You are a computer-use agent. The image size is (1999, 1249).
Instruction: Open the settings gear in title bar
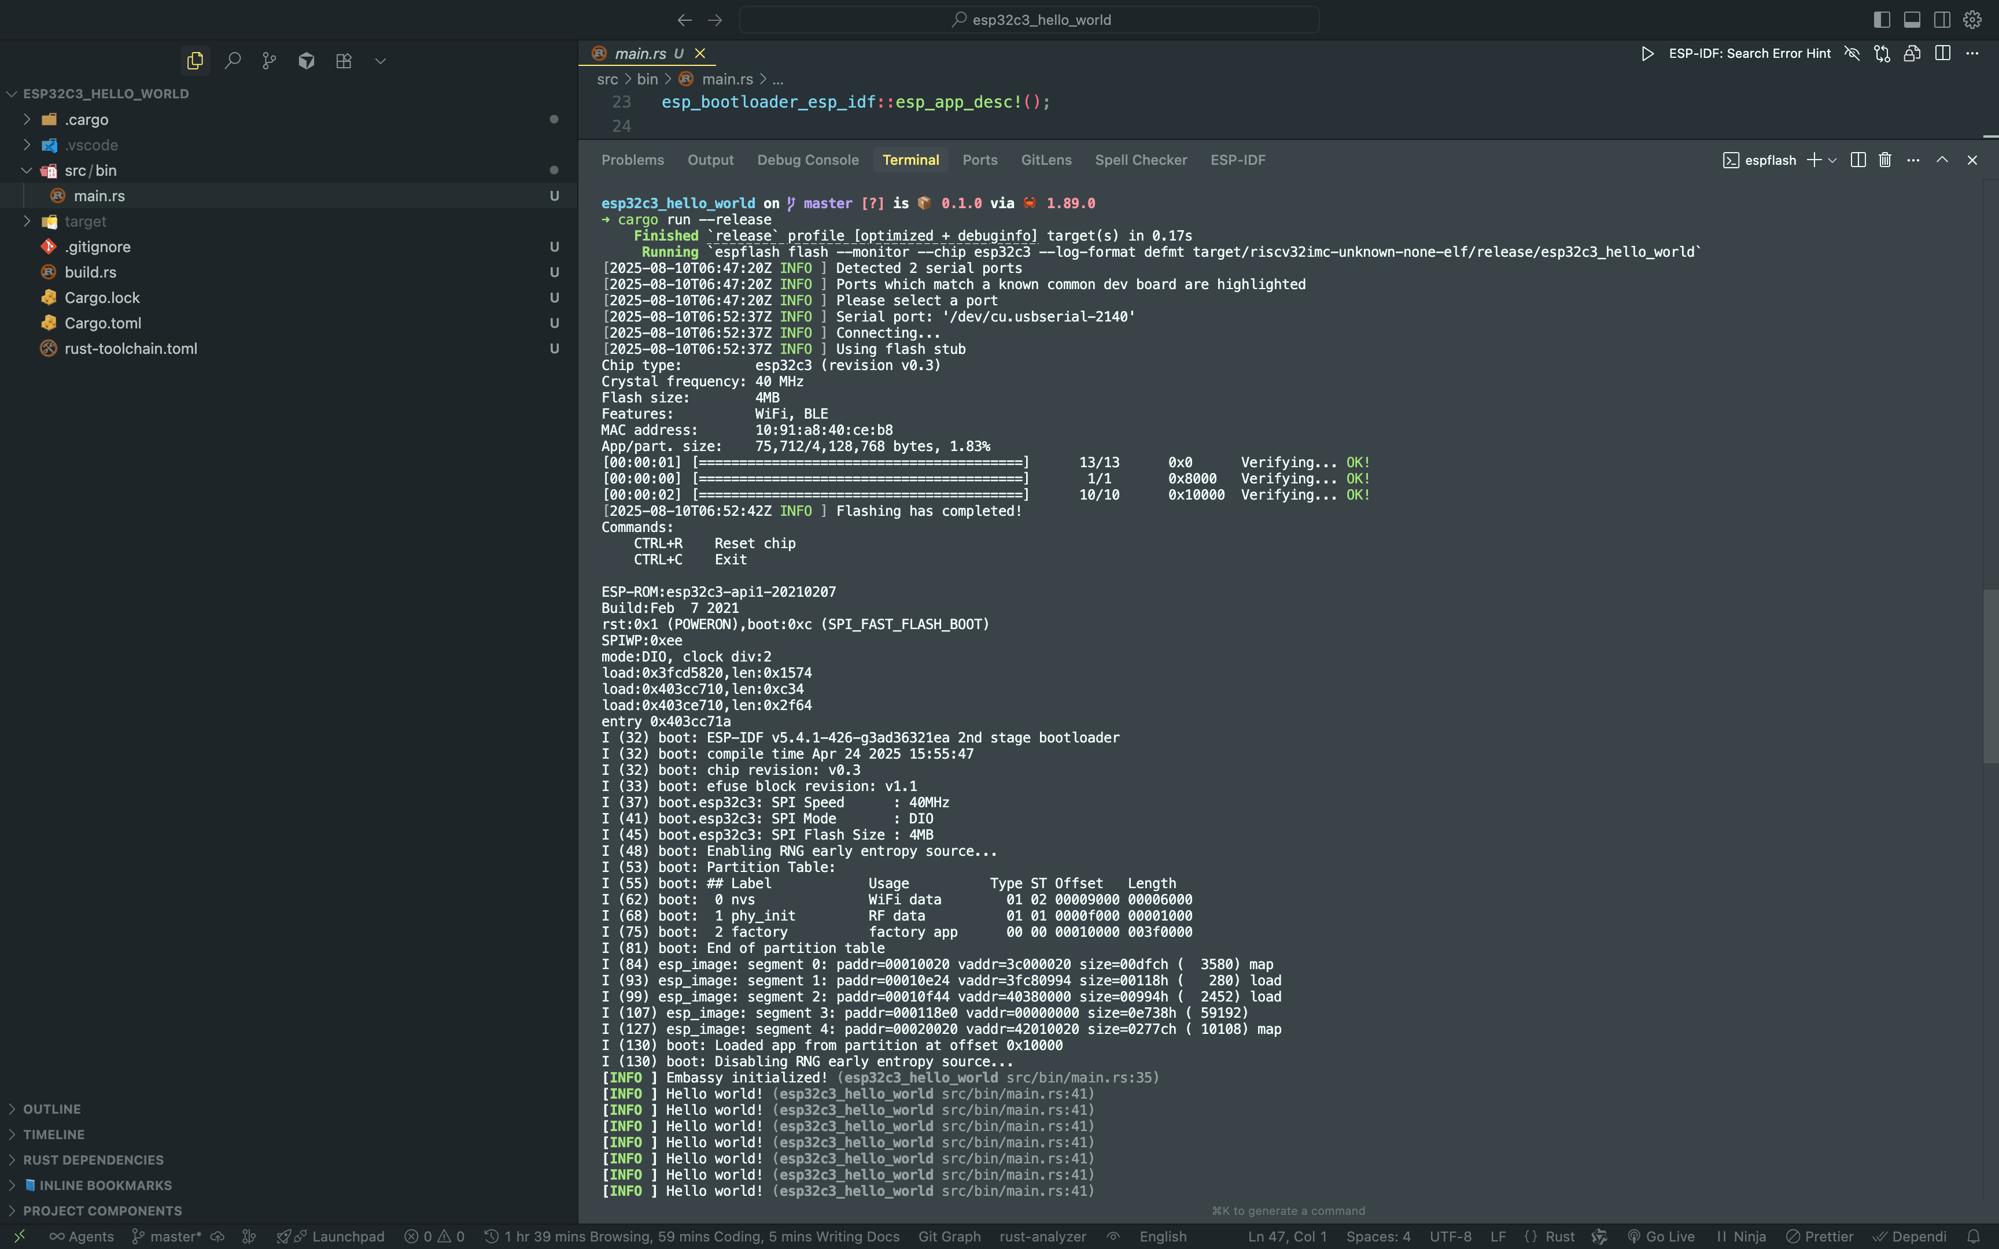1972,20
